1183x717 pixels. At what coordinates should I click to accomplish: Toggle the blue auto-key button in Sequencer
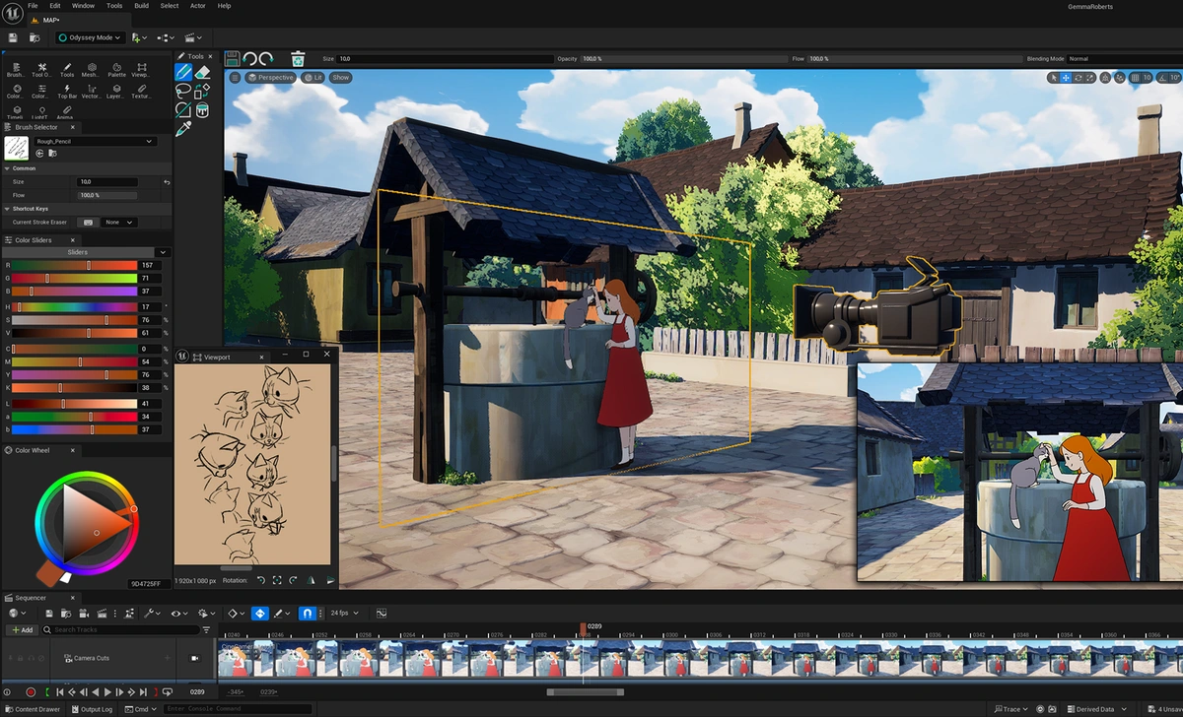point(260,613)
